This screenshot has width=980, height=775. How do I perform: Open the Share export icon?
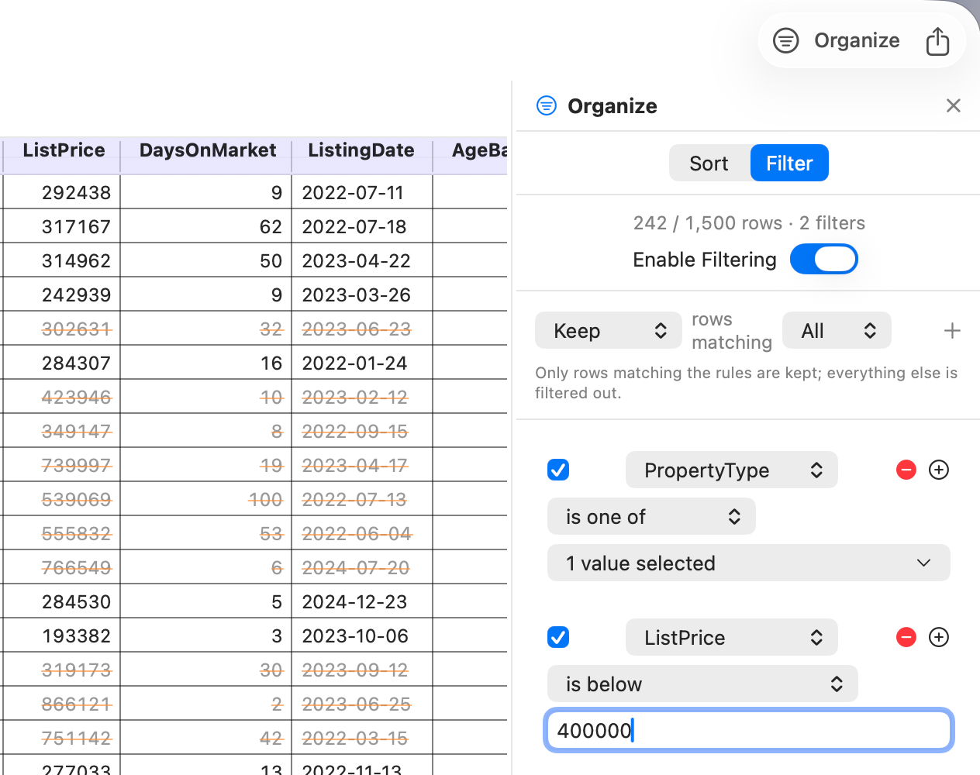pos(937,41)
